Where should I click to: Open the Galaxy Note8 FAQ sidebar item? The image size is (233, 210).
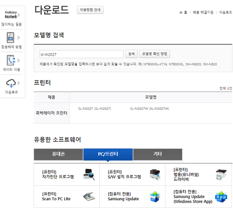click(11, 18)
